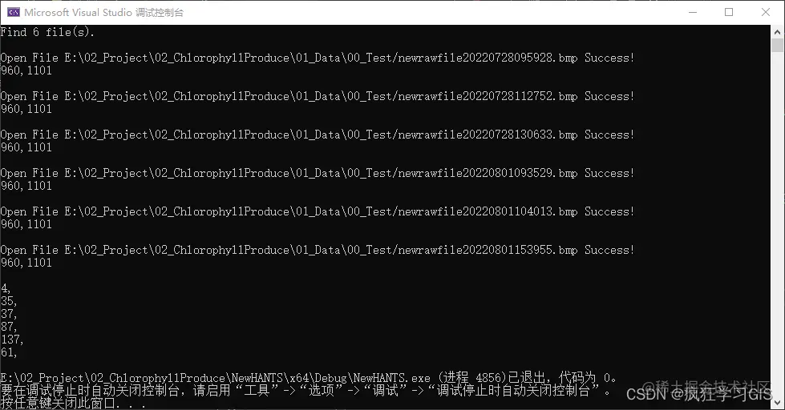The width and height of the screenshot is (785, 410).
Task: Click the vertical scrollbar thumb
Action: [x=778, y=46]
